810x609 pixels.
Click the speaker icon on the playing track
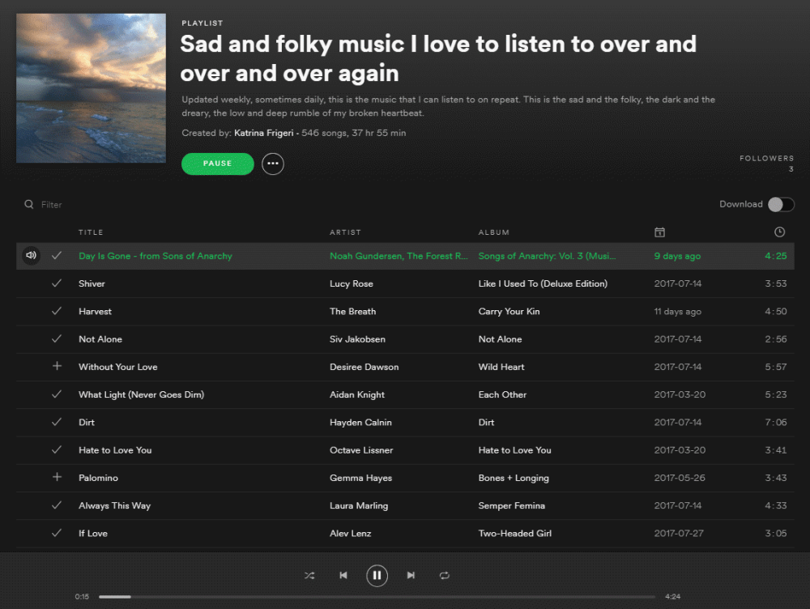[x=31, y=255]
